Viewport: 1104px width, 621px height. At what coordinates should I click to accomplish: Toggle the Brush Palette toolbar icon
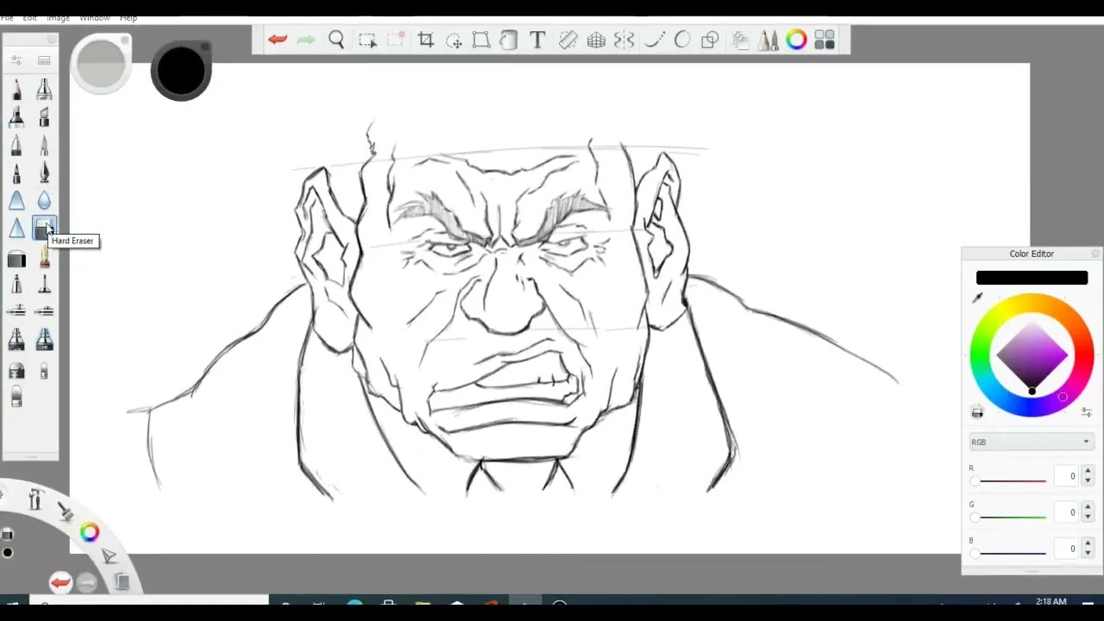click(x=768, y=40)
